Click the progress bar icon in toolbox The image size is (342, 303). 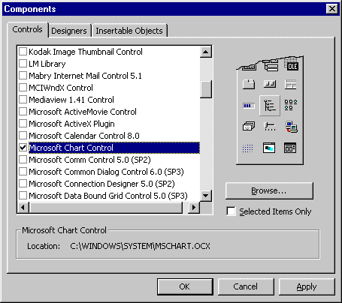[x=249, y=106]
